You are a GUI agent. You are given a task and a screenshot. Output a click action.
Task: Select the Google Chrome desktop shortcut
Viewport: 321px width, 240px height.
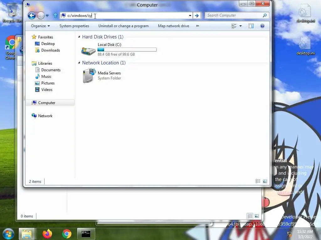click(10, 48)
